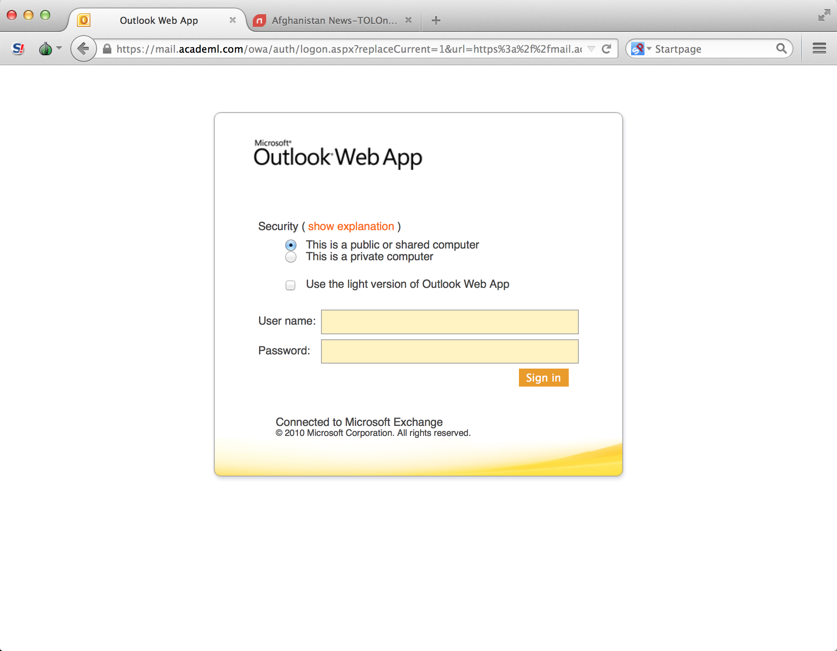Open the hamburger browser menu
The image size is (837, 651).
pos(819,49)
